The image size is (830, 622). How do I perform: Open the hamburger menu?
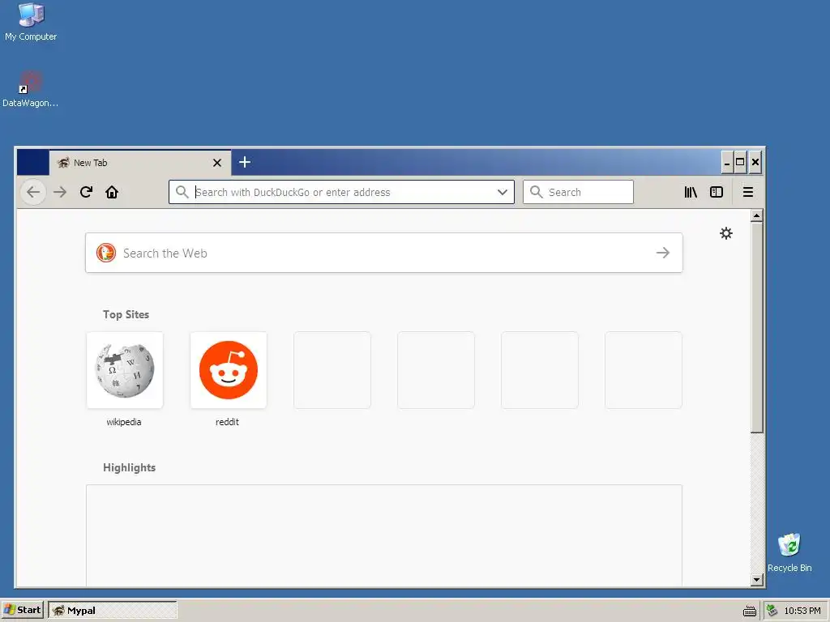[748, 192]
